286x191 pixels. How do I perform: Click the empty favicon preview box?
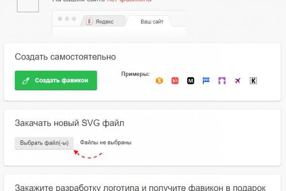click(28, 6)
